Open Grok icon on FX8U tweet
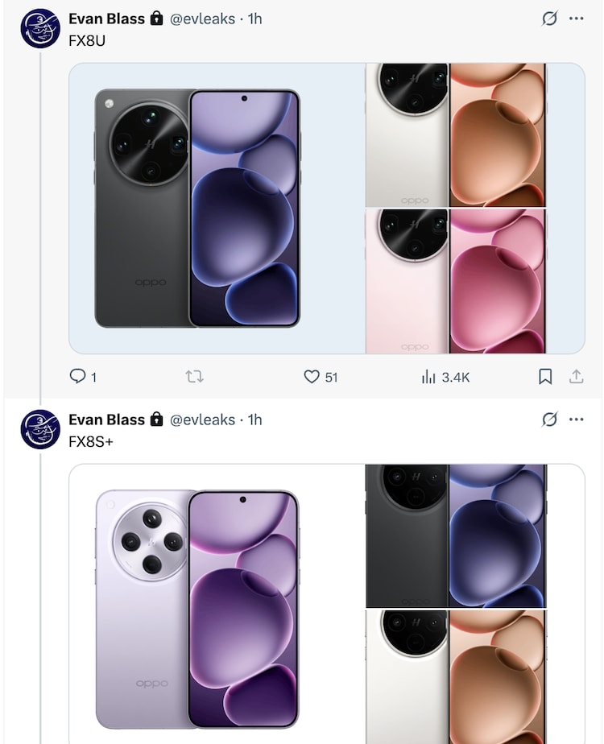Viewport: 604px width, 744px height. (549, 19)
